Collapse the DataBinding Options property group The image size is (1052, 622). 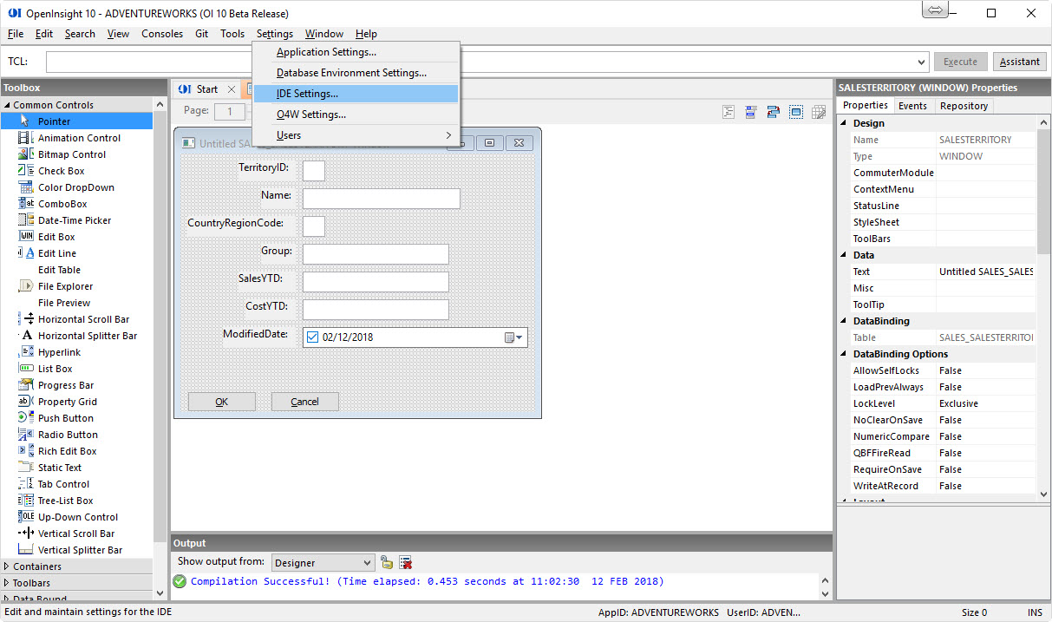coord(845,354)
